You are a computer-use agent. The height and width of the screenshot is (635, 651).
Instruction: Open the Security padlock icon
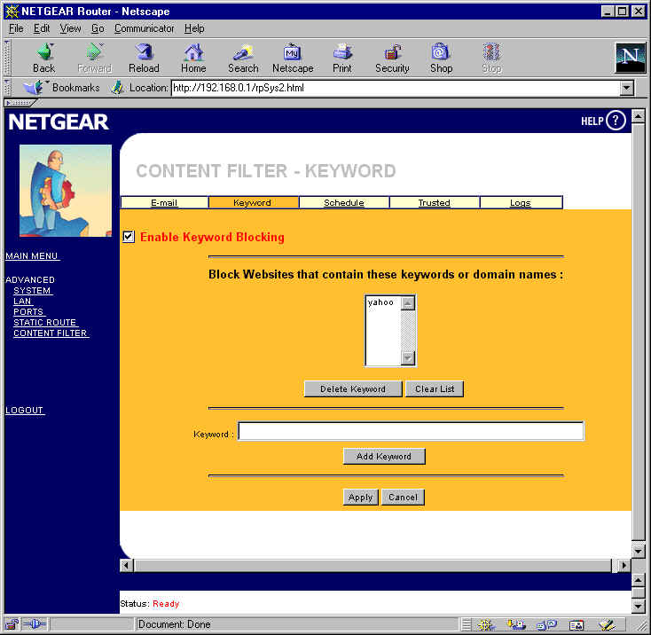pos(392,52)
